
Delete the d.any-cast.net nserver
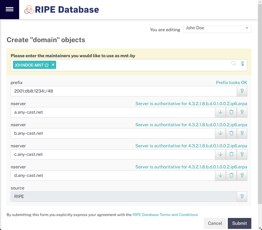[231, 176]
